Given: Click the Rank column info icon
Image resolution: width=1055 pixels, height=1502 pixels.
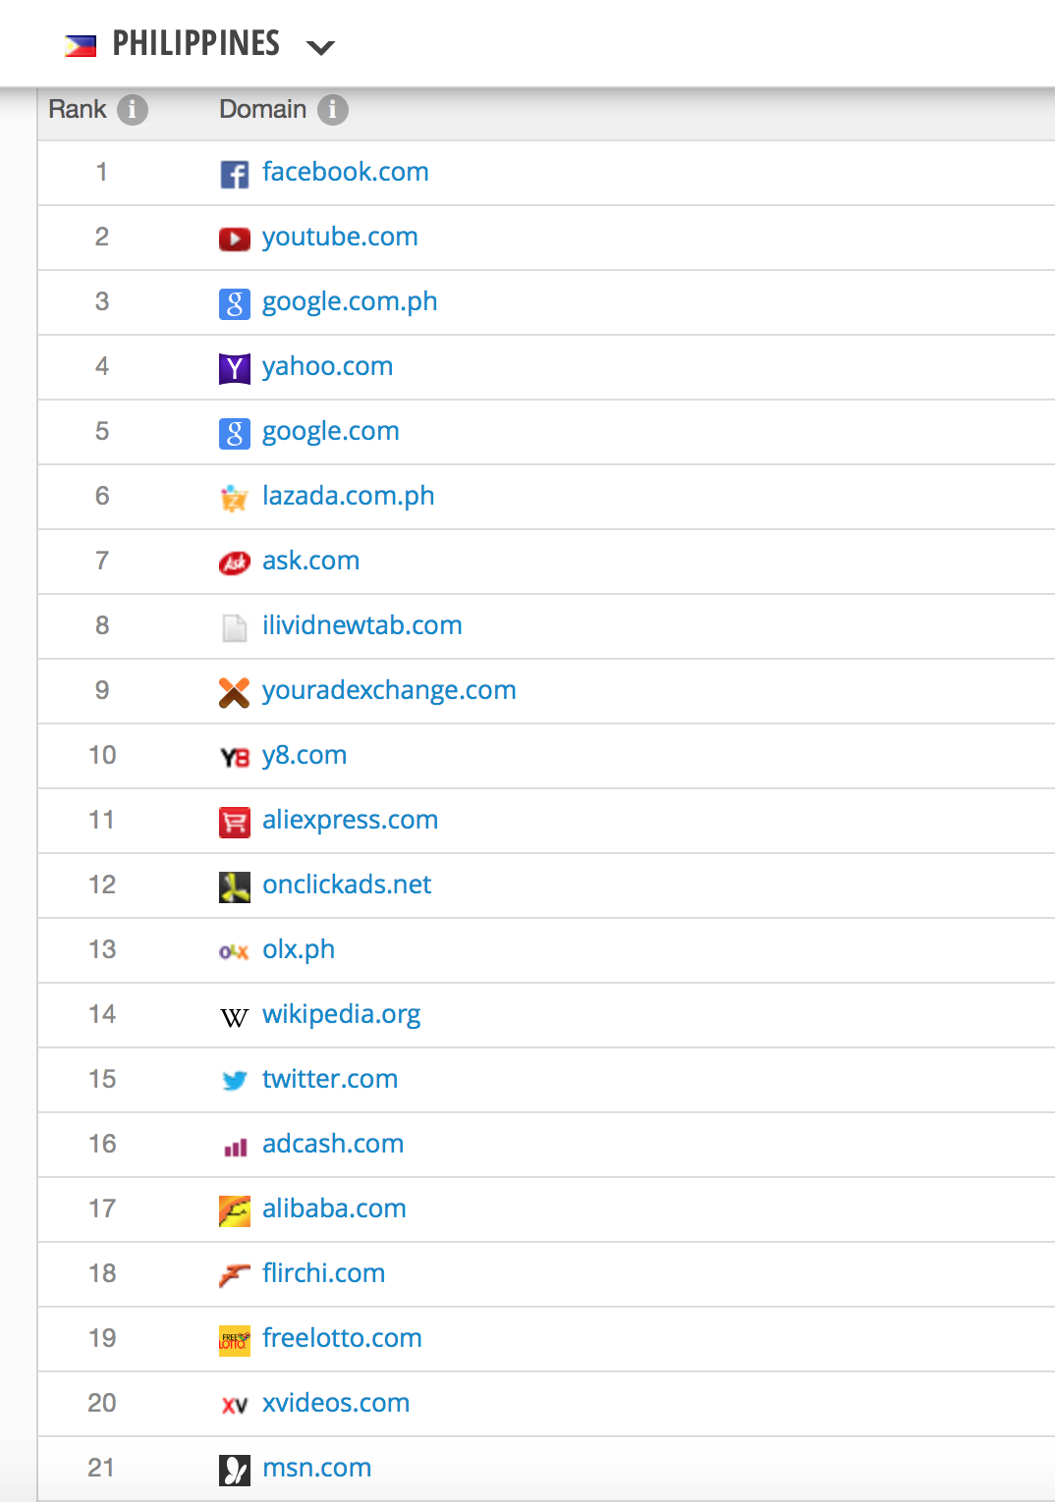Looking at the screenshot, I should tap(133, 110).
